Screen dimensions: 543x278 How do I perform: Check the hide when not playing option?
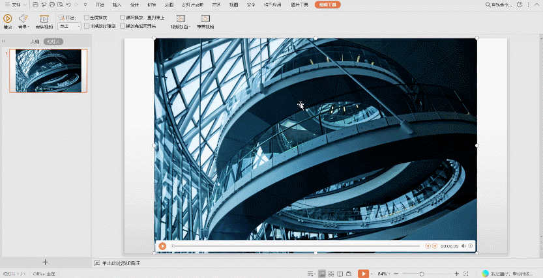87,26
